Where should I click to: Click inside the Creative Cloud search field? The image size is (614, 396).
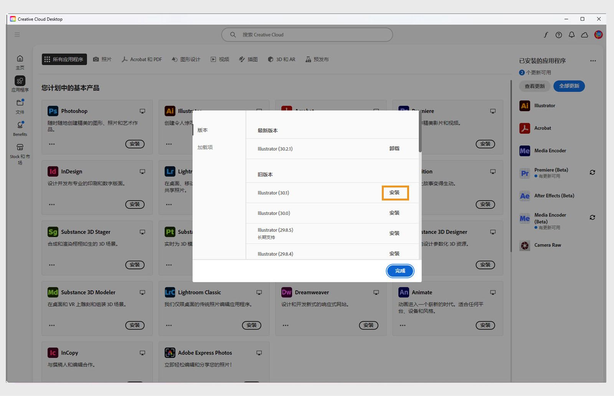tap(307, 35)
